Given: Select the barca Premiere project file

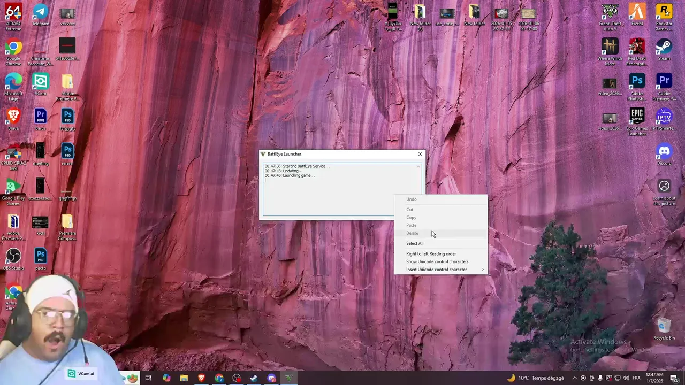Looking at the screenshot, I should pos(40,119).
